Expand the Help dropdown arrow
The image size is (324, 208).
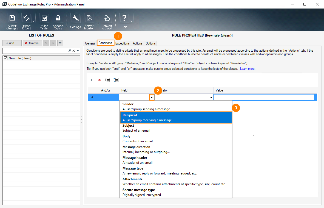(x=131, y=21)
